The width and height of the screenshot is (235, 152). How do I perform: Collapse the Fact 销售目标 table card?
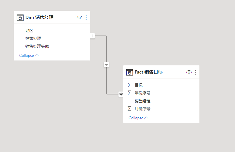pos(138,118)
